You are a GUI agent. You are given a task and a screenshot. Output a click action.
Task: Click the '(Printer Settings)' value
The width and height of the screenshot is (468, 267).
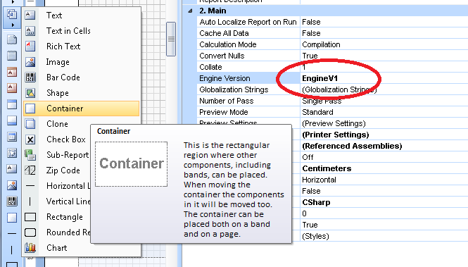coord(336,135)
